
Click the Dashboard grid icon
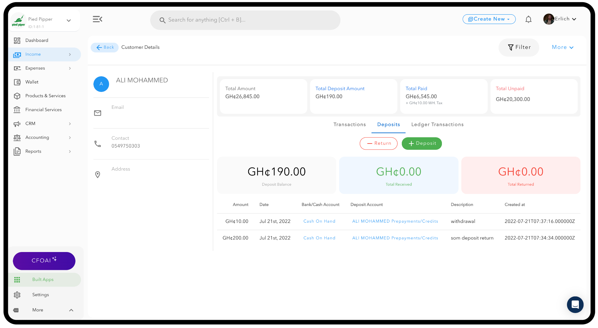point(17,41)
